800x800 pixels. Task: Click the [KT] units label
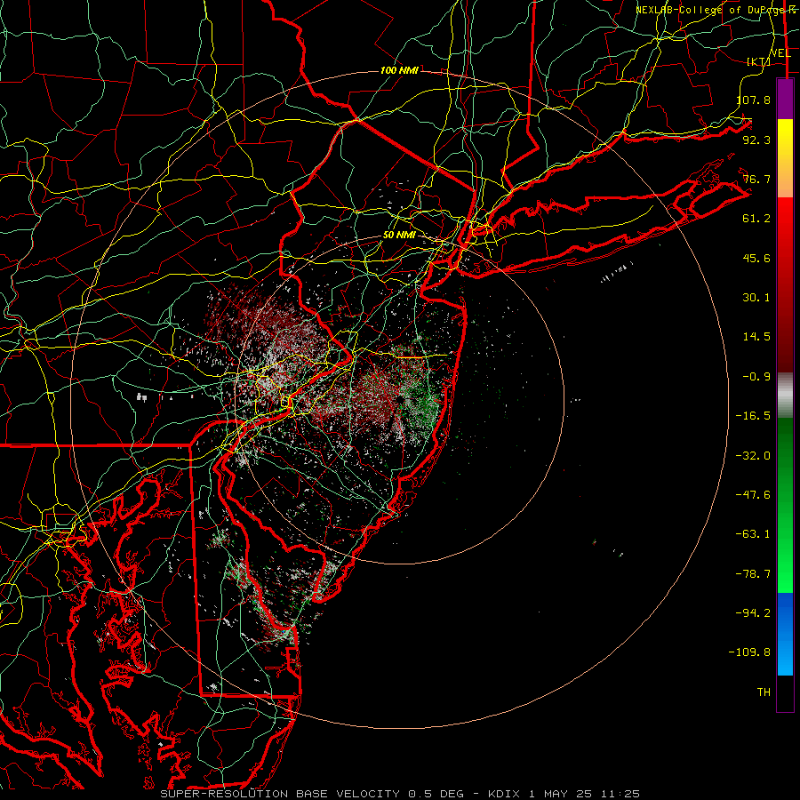tap(759, 61)
